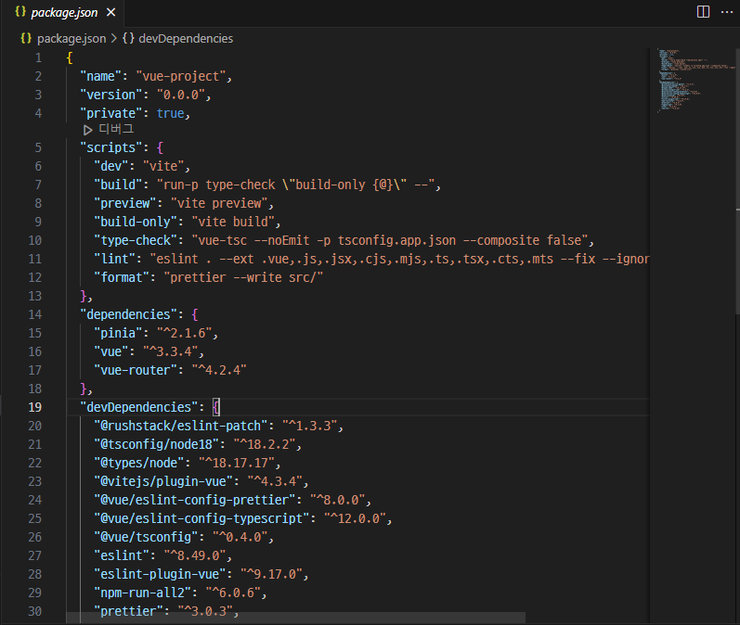The image size is (740, 625).
Task: Split the editor to the right
Action: click(x=703, y=12)
